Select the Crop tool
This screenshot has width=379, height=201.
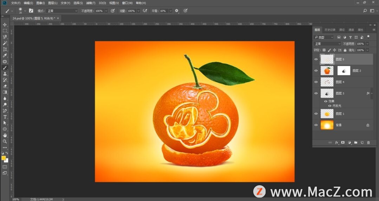click(5, 49)
